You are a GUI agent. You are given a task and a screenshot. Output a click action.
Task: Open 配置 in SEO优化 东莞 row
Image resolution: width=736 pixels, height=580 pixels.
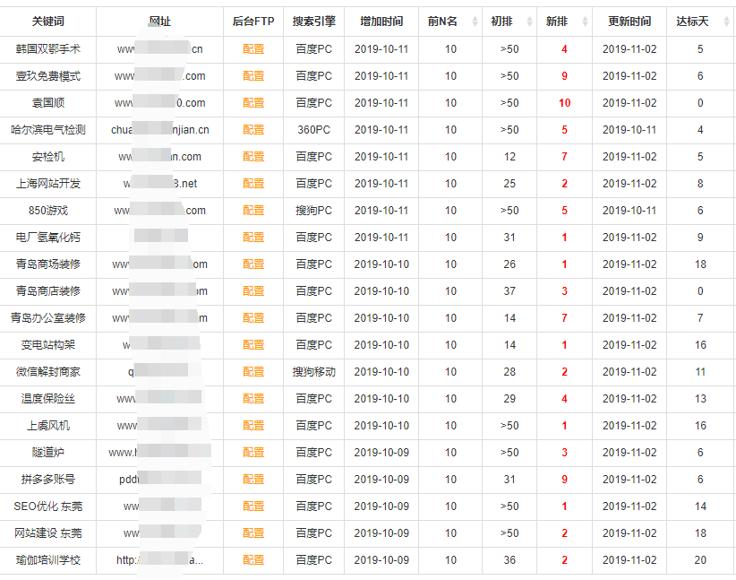253,506
